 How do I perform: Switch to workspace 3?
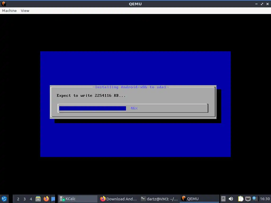25,199
